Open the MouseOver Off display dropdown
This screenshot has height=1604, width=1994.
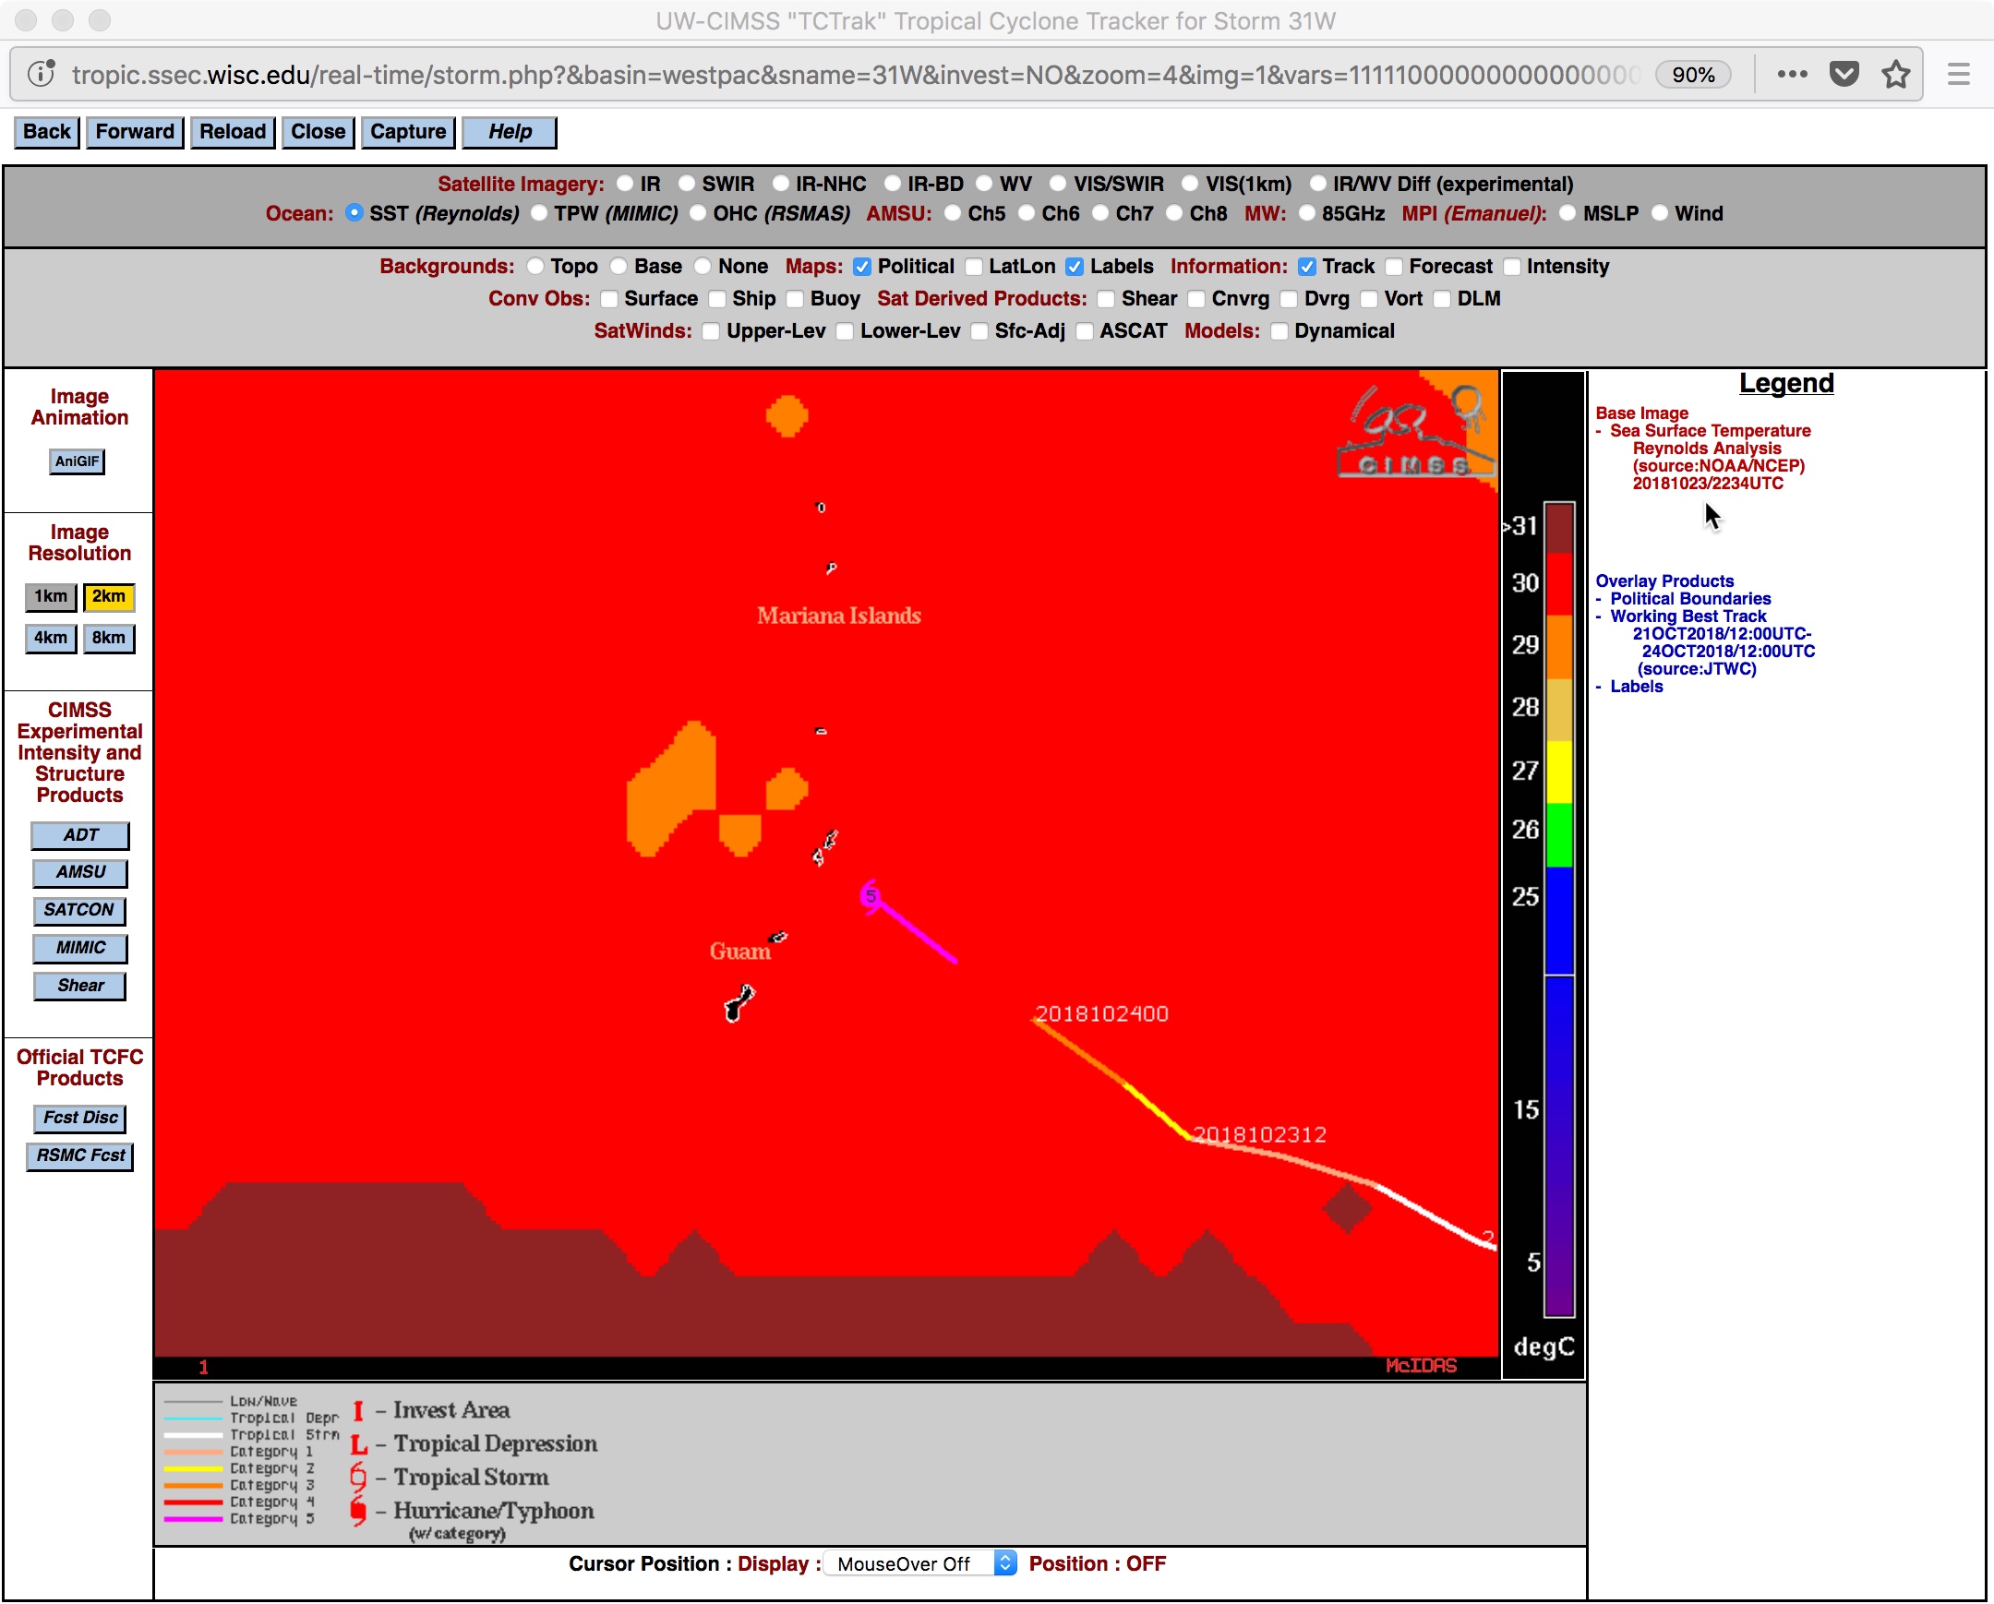919,1563
